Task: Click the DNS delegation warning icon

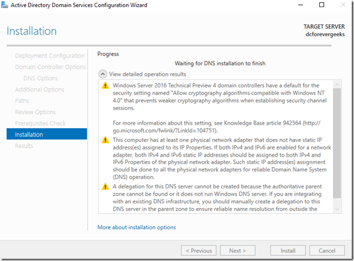Action: click(104, 187)
